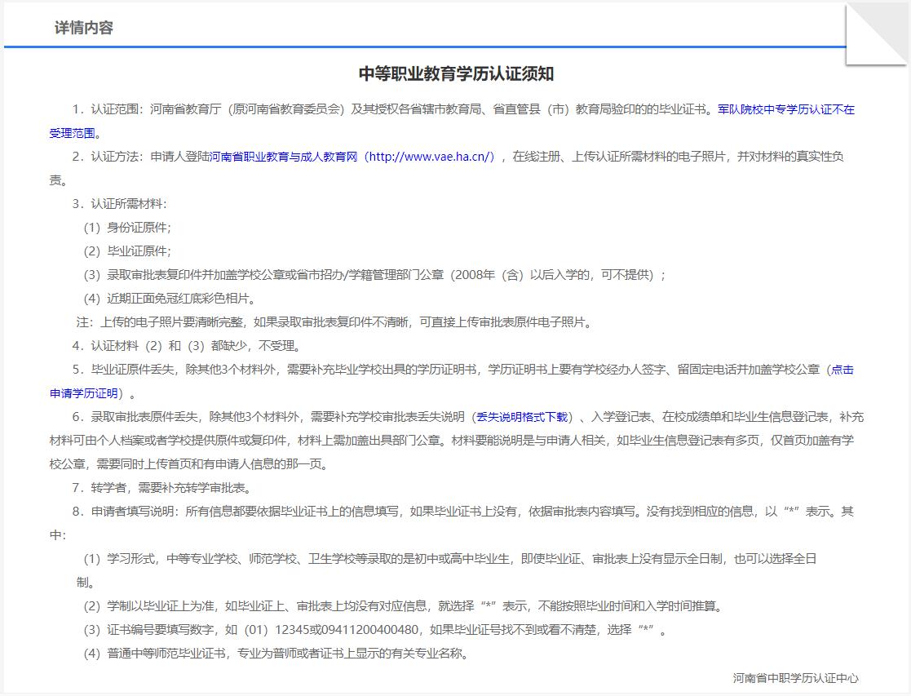The height and width of the screenshot is (696, 911).
Task: Click the 录取审批表复印件 requirement line
Action: (374, 275)
